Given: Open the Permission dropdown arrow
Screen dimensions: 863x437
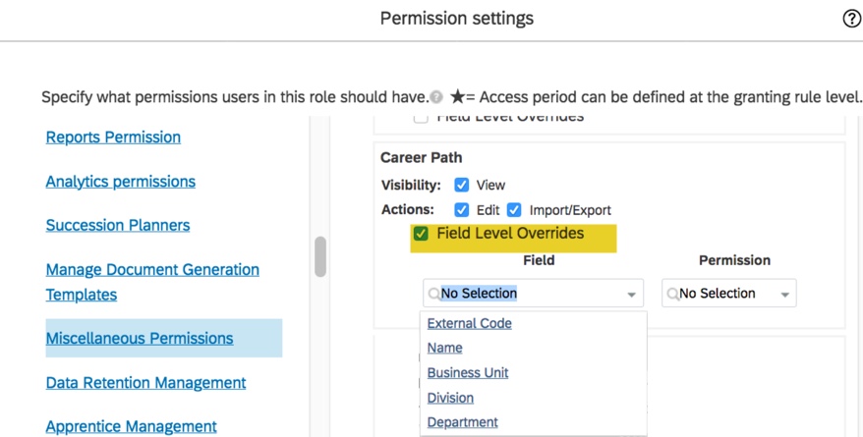Looking at the screenshot, I should coord(784,295).
